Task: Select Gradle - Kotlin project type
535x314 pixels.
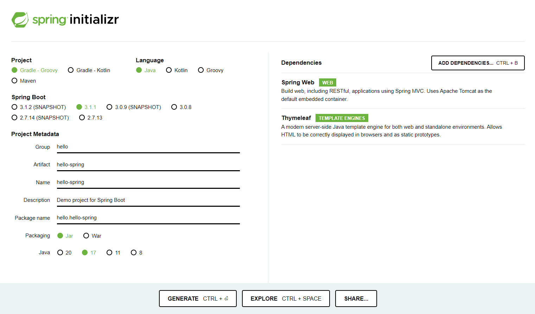Action: click(x=89, y=70)
